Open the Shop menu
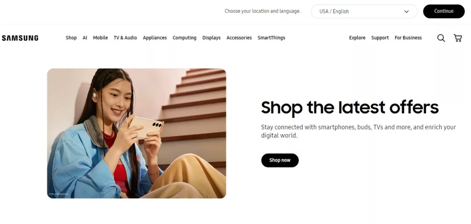Viewport: 471px width, 224px height. point(71,38)
